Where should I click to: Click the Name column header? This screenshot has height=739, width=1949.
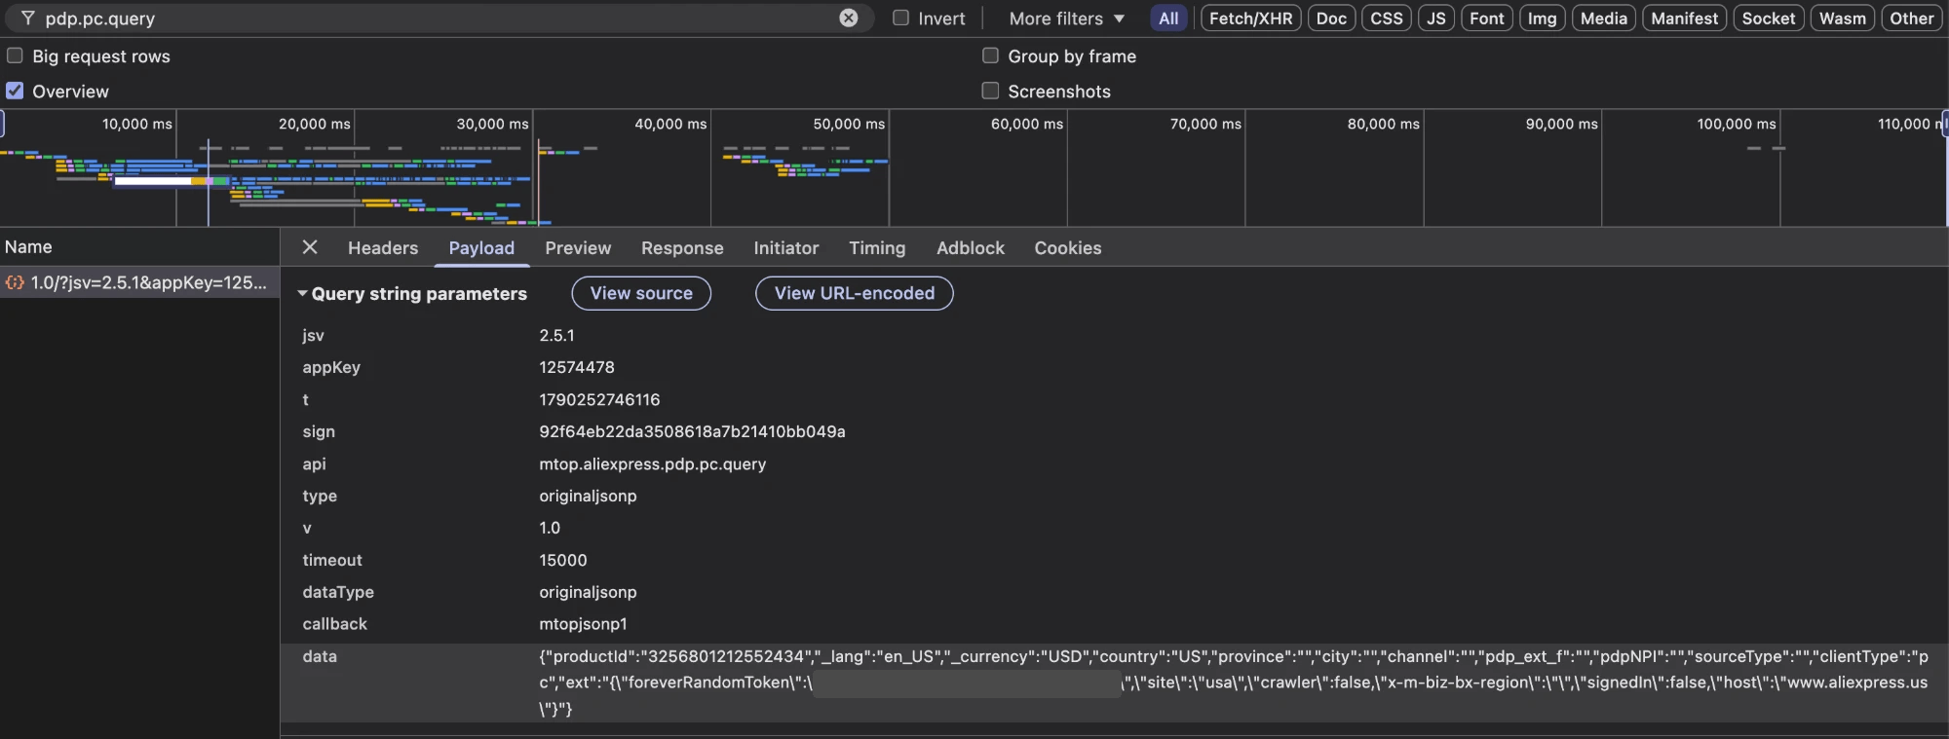(x=139, y=247)
